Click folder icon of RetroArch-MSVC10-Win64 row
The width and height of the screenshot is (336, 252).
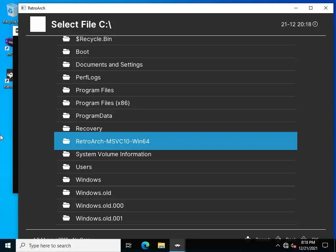tap(66, 141)
